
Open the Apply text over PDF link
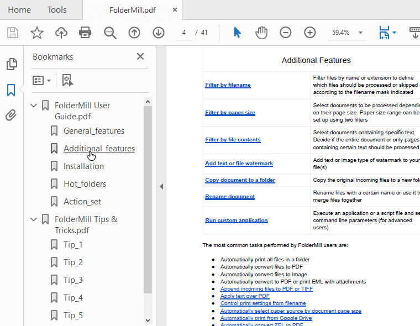click(x=245, y=296)
